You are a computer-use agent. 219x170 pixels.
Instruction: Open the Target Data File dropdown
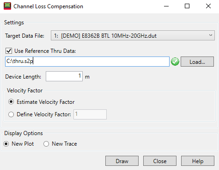133,35
